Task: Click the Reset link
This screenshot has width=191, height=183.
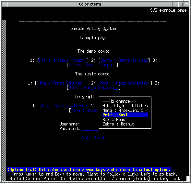Action: coord(99,138)
